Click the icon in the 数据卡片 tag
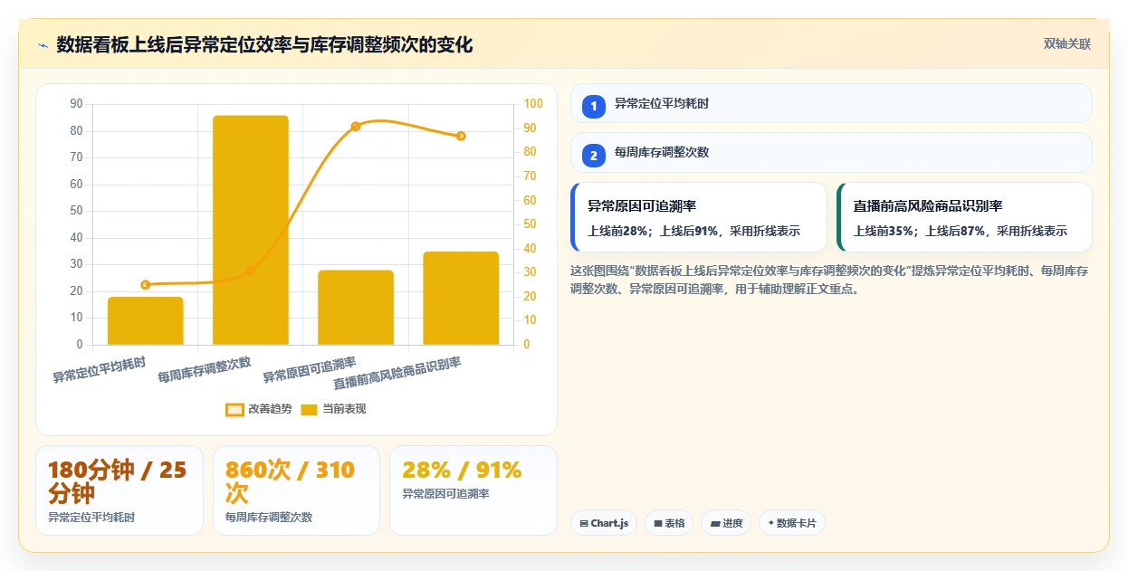1128x571 pixels. (x=771, y=523)
